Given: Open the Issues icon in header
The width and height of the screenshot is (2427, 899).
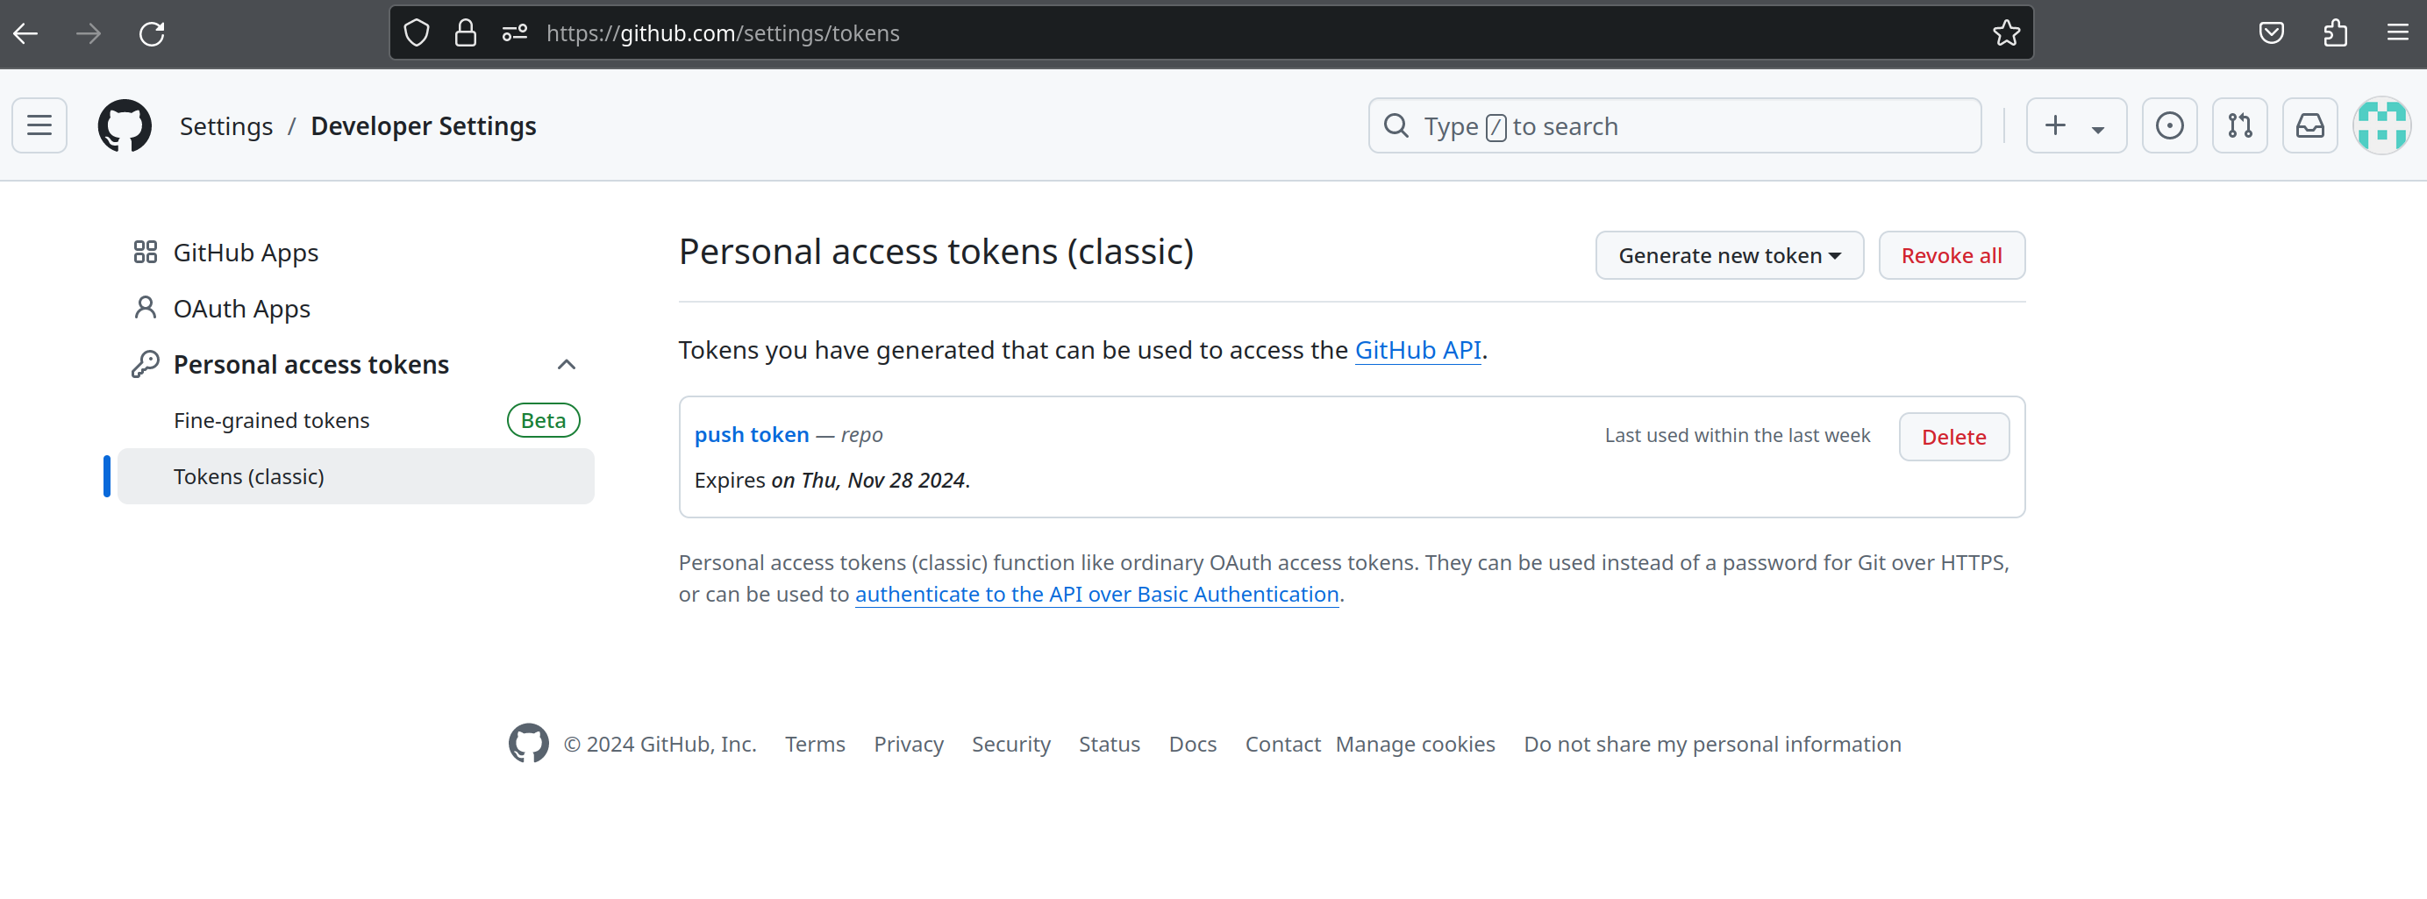Looking at the screenshot, I should coord(2169,125).
